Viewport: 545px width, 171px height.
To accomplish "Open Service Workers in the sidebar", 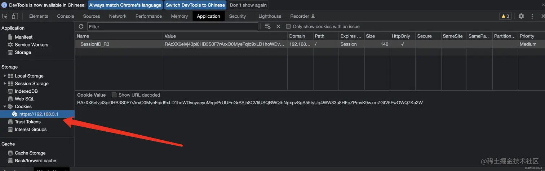I will click(x=31, y=45).
